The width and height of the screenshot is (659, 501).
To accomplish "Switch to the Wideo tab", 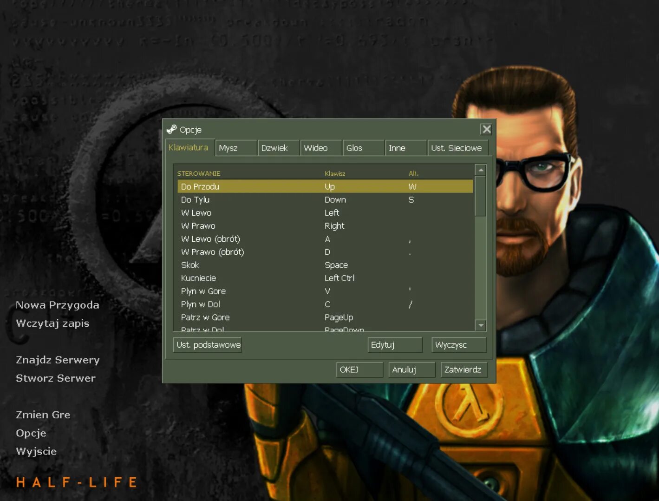I will (x=321, y=148).
